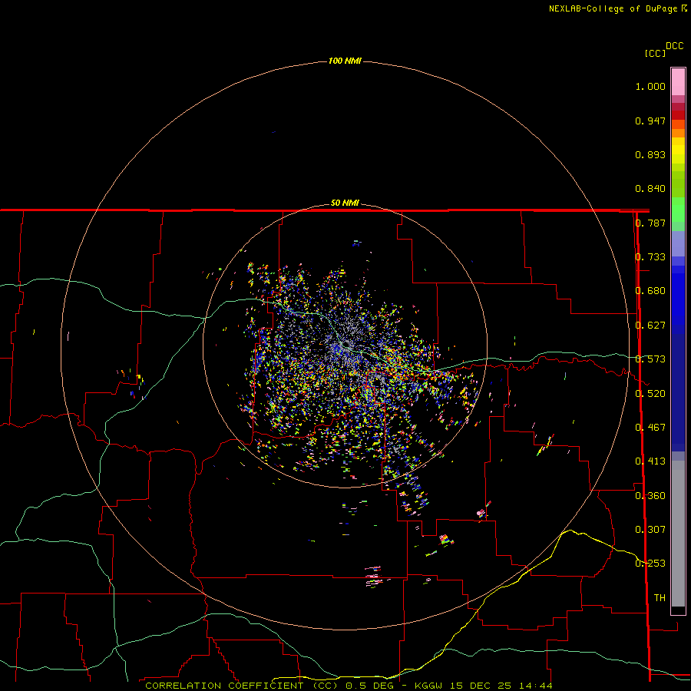This screenshot has width=691, height=691.
Task: Click the 1.000 scale value
Action: point(650,86)
